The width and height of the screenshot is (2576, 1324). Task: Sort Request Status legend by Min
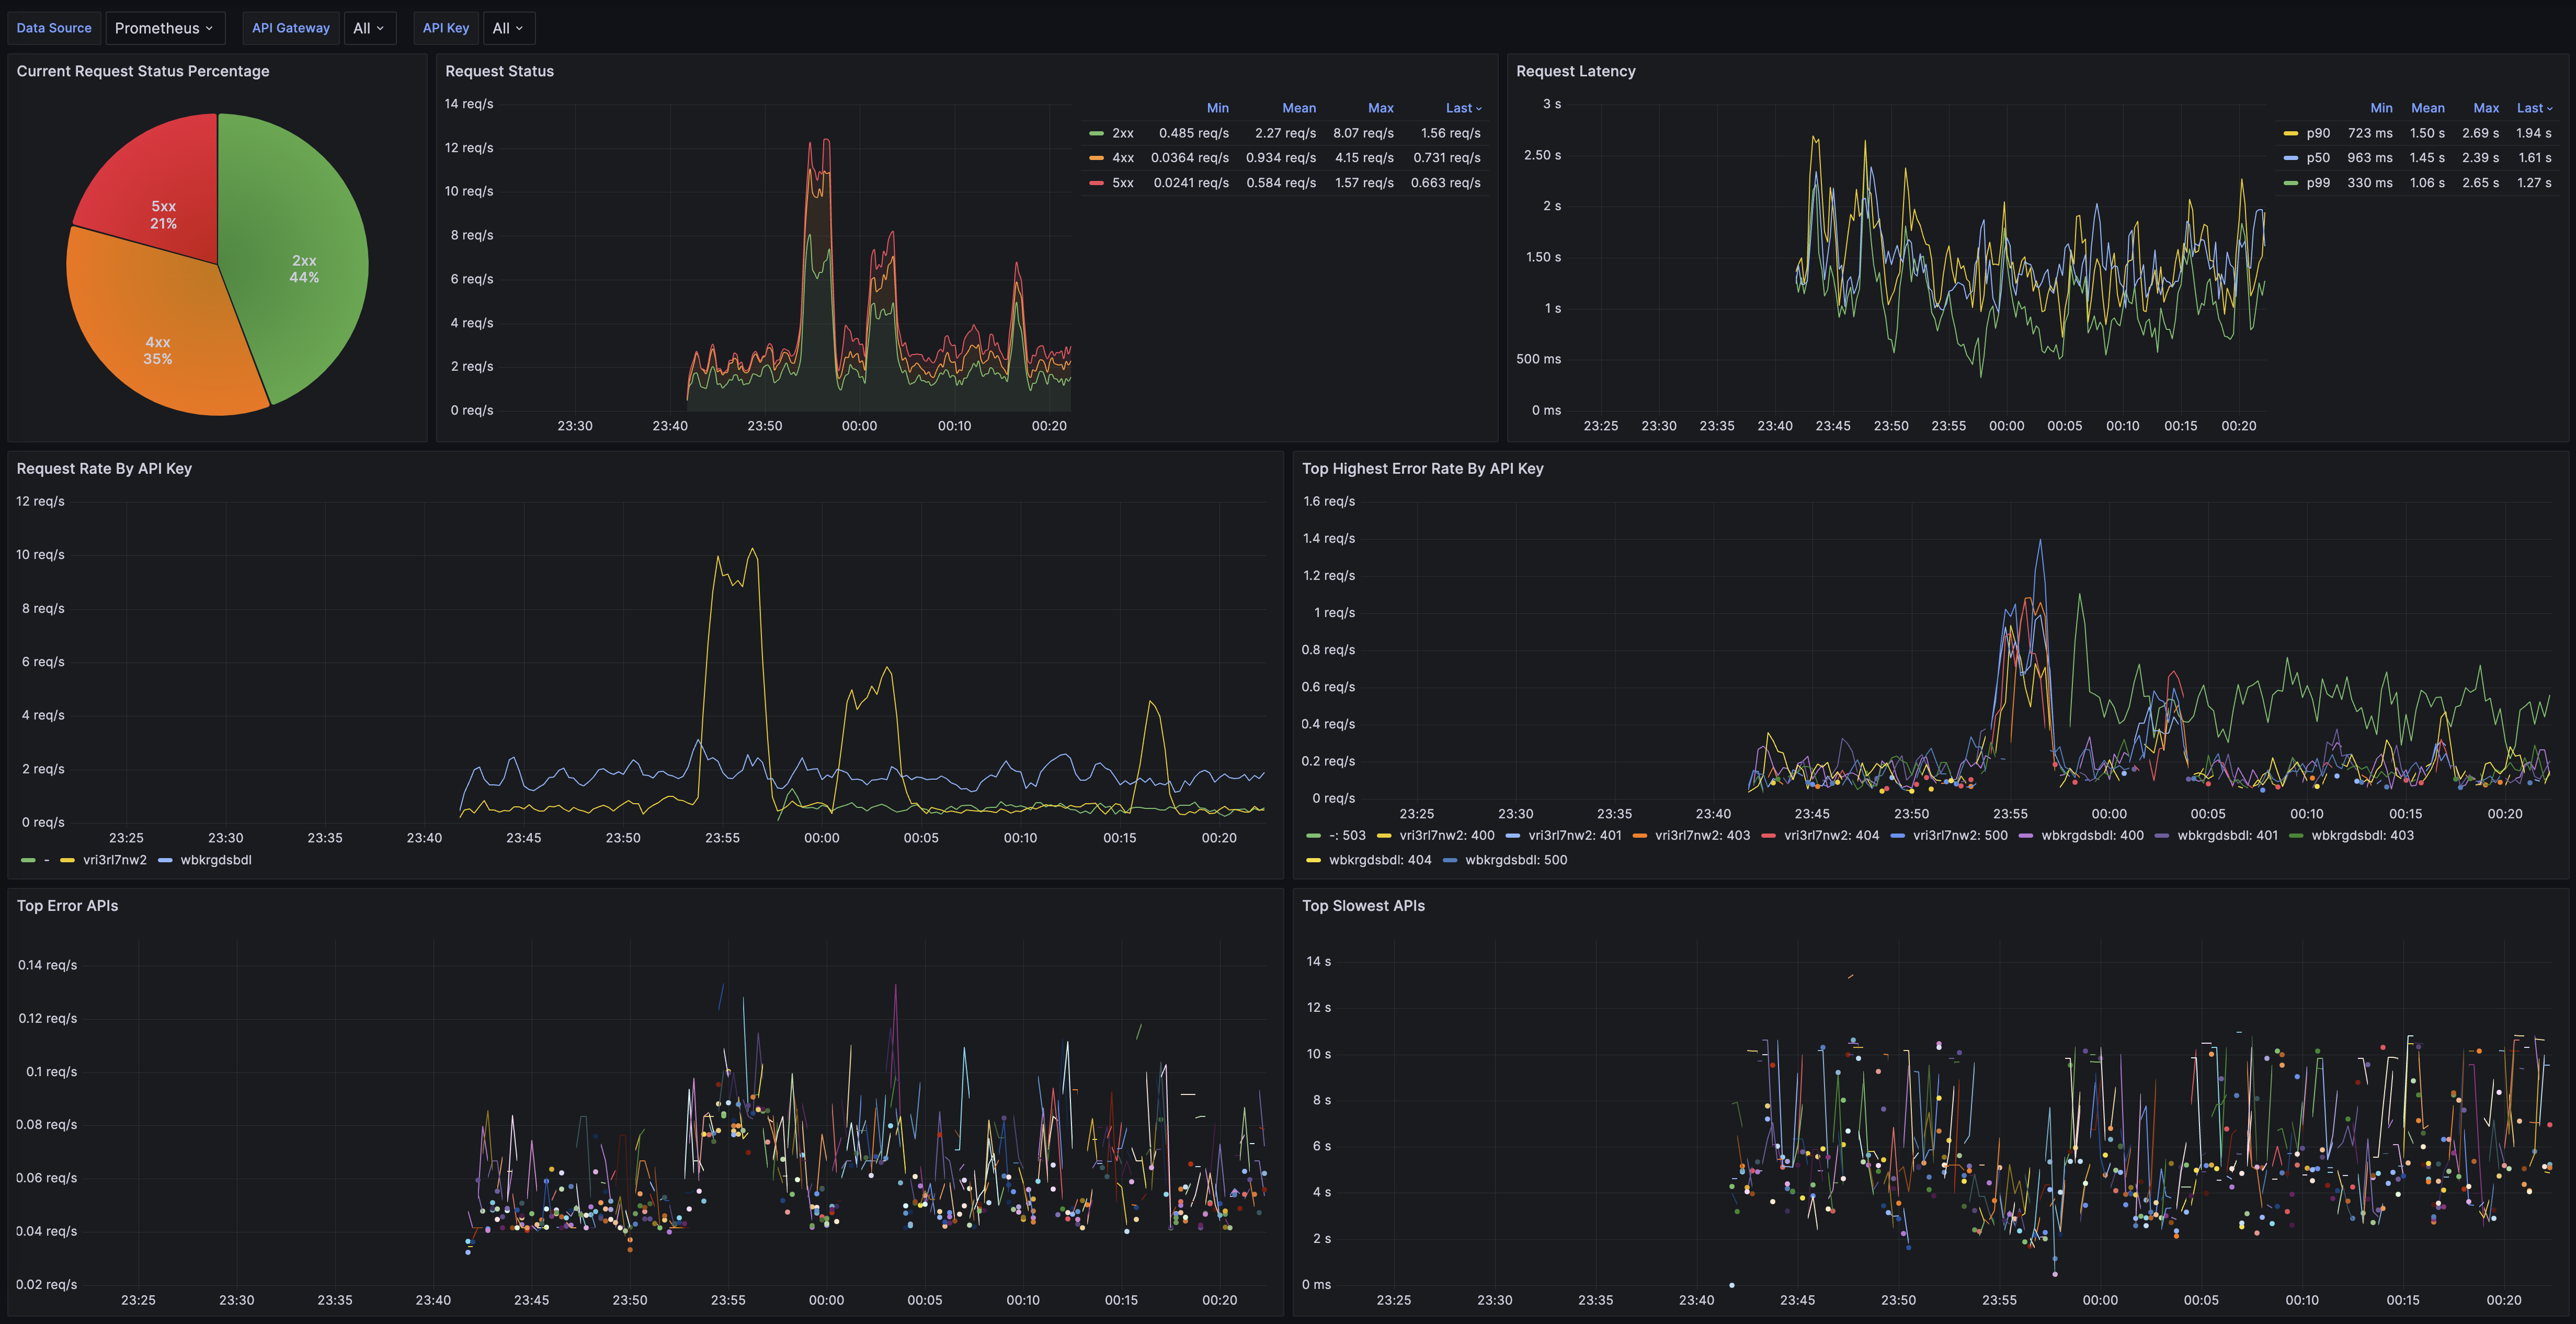pos(1217,108)
